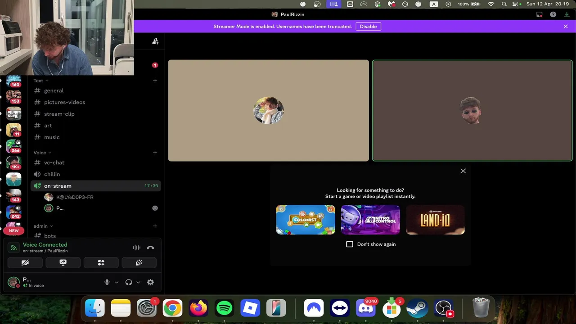Select the left participant's video tile
576x324 pixels.
click(269, 111)
